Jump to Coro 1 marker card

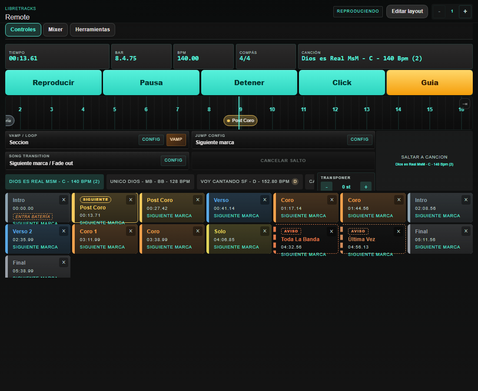point(105,239)
